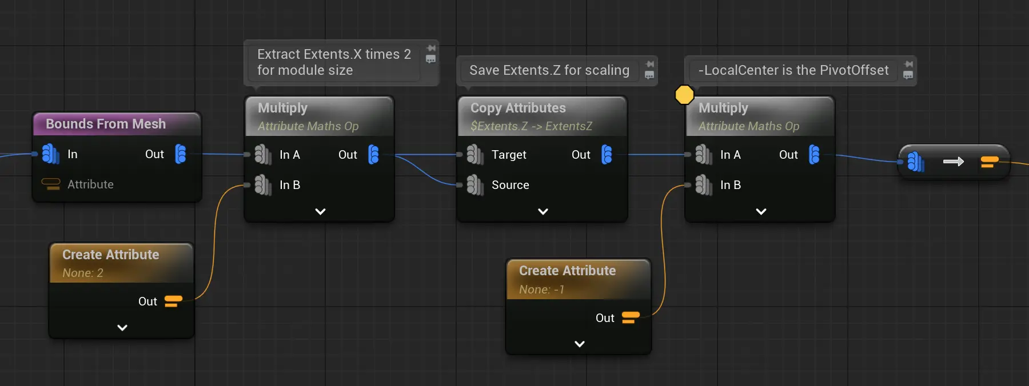This screenshot has width=1029, height=386.
Task: Pin the 'Save Extents.Z for scaling' comment
Action: point(650,64)
